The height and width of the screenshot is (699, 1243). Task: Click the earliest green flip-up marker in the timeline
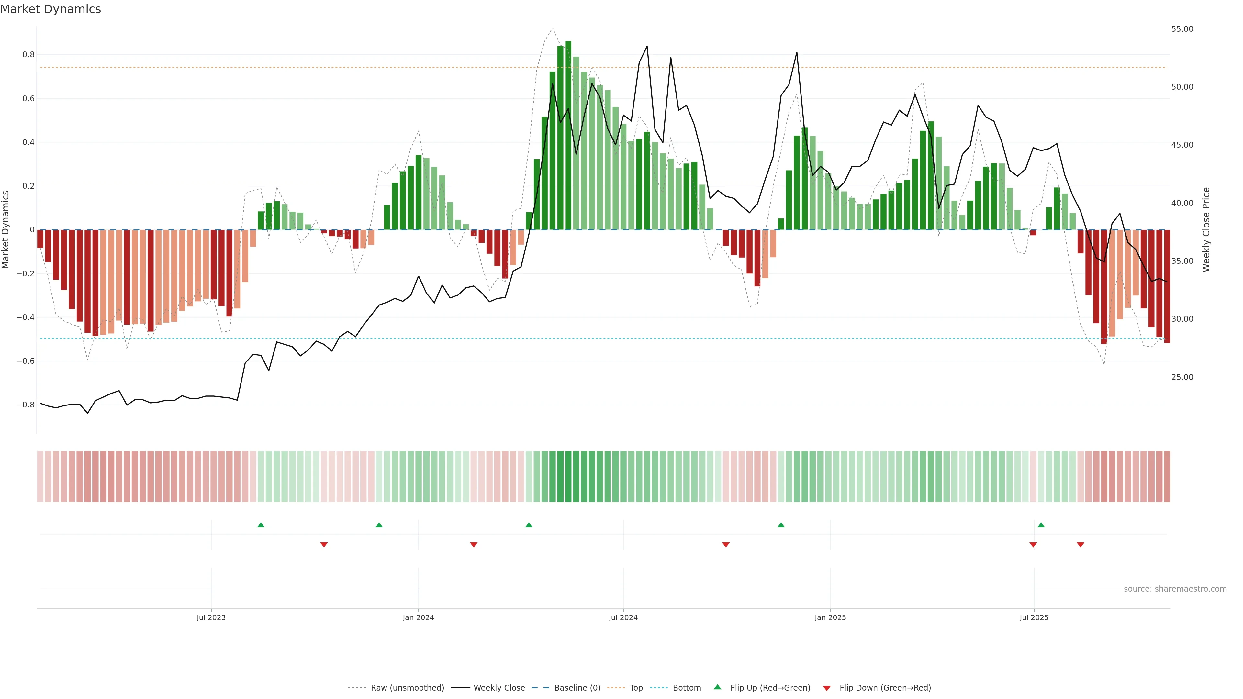[261, 525]
